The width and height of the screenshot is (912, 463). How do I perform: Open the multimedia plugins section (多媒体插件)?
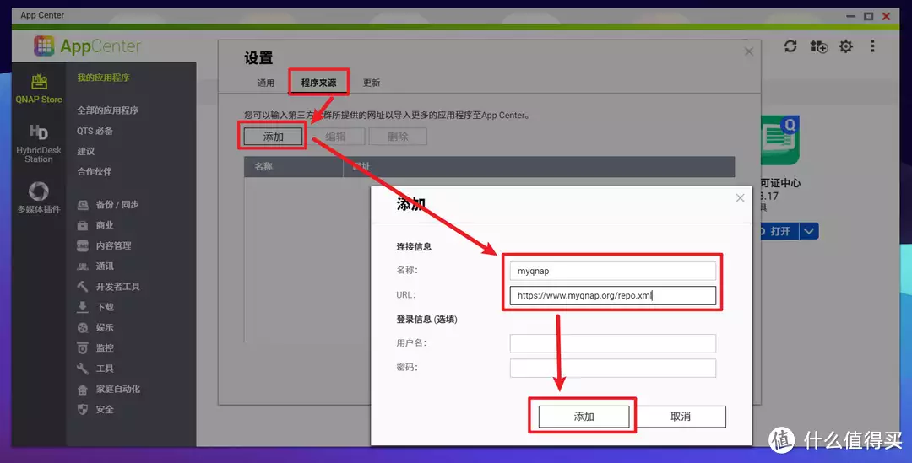tap(39, 197)
